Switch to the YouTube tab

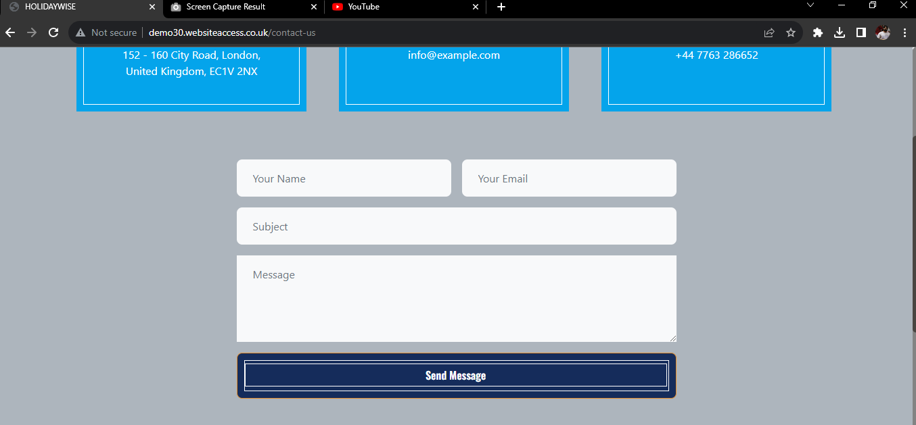click(399, 7)
